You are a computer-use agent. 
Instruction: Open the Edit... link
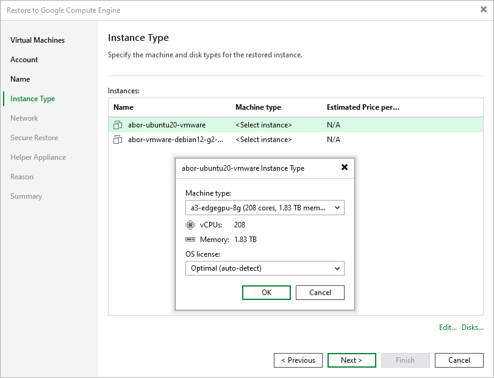pos(448,327)
